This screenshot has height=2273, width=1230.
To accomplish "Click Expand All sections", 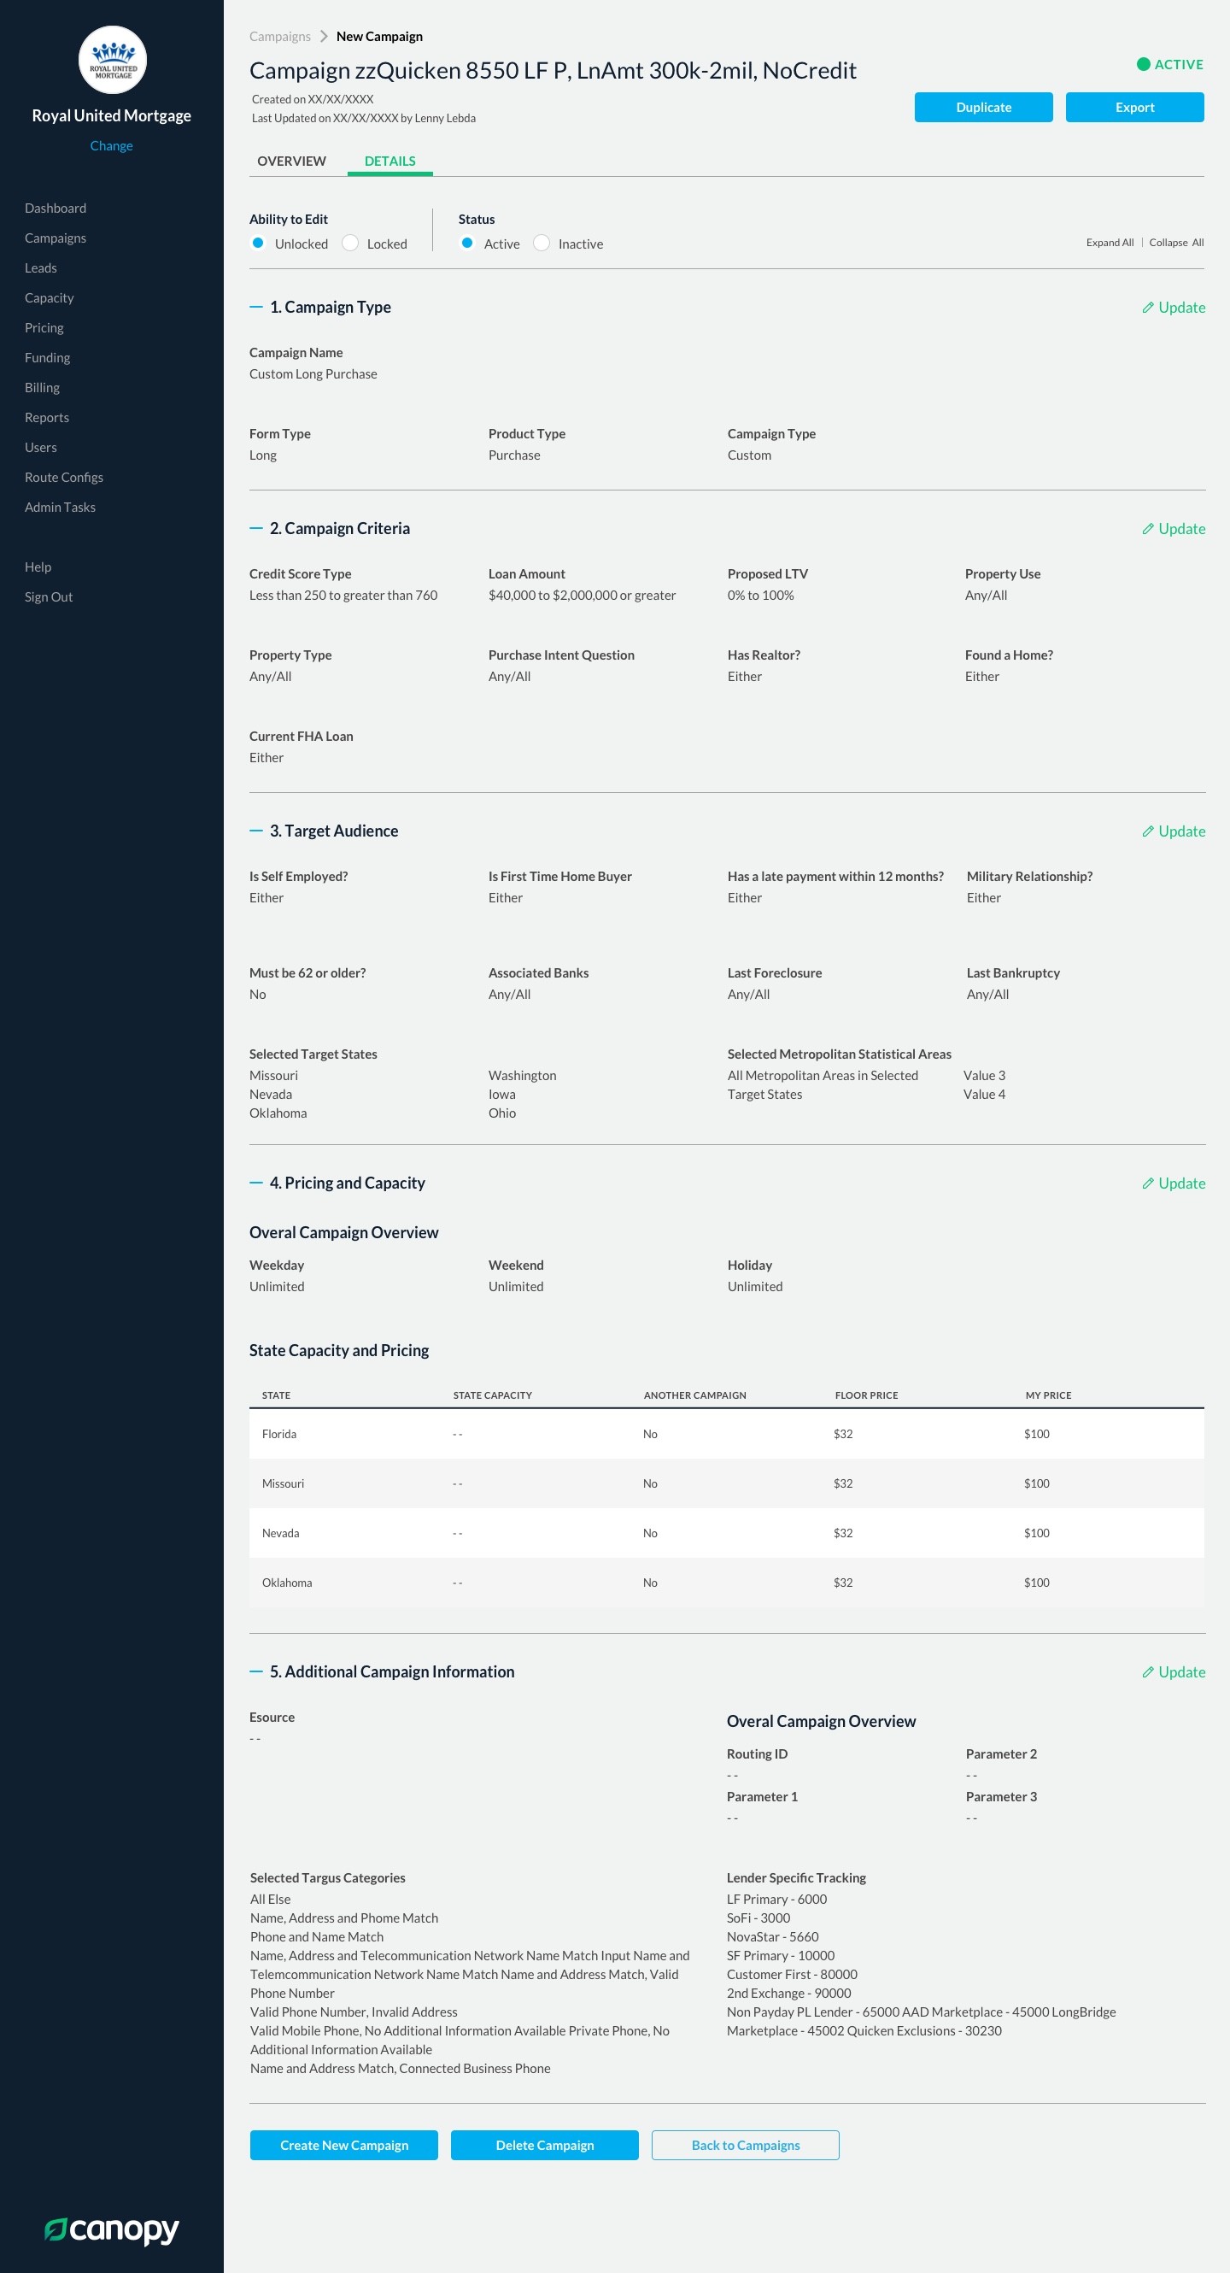I will (x=1110, y=243).
